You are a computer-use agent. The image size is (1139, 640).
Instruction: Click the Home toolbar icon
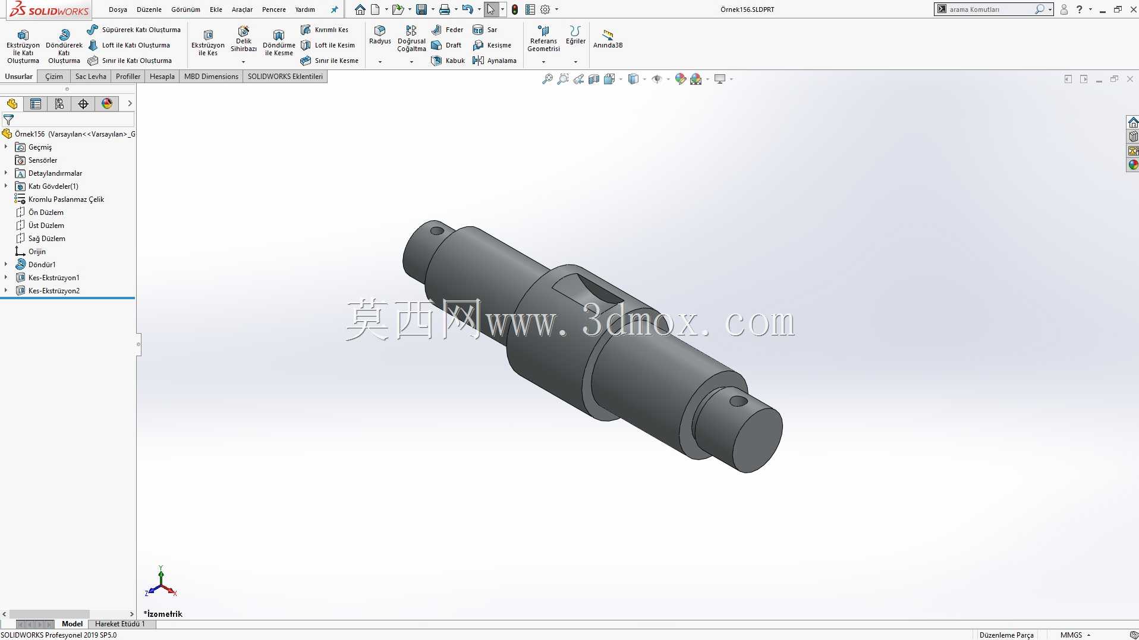360,9
